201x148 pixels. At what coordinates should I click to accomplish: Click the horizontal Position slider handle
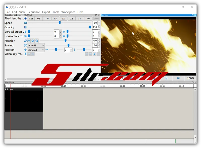(x=56, y=50)
